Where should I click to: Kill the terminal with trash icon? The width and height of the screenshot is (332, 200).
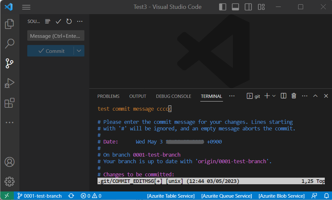click(294, 96)
